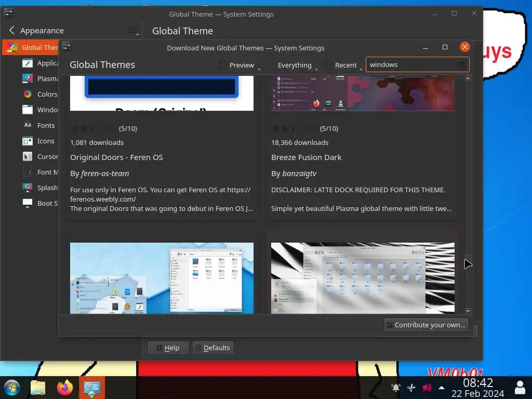Click scrollbar up arrow in themes list
Image resolution: width=532 pixels, height=399 pixels.
click(468, 78)
